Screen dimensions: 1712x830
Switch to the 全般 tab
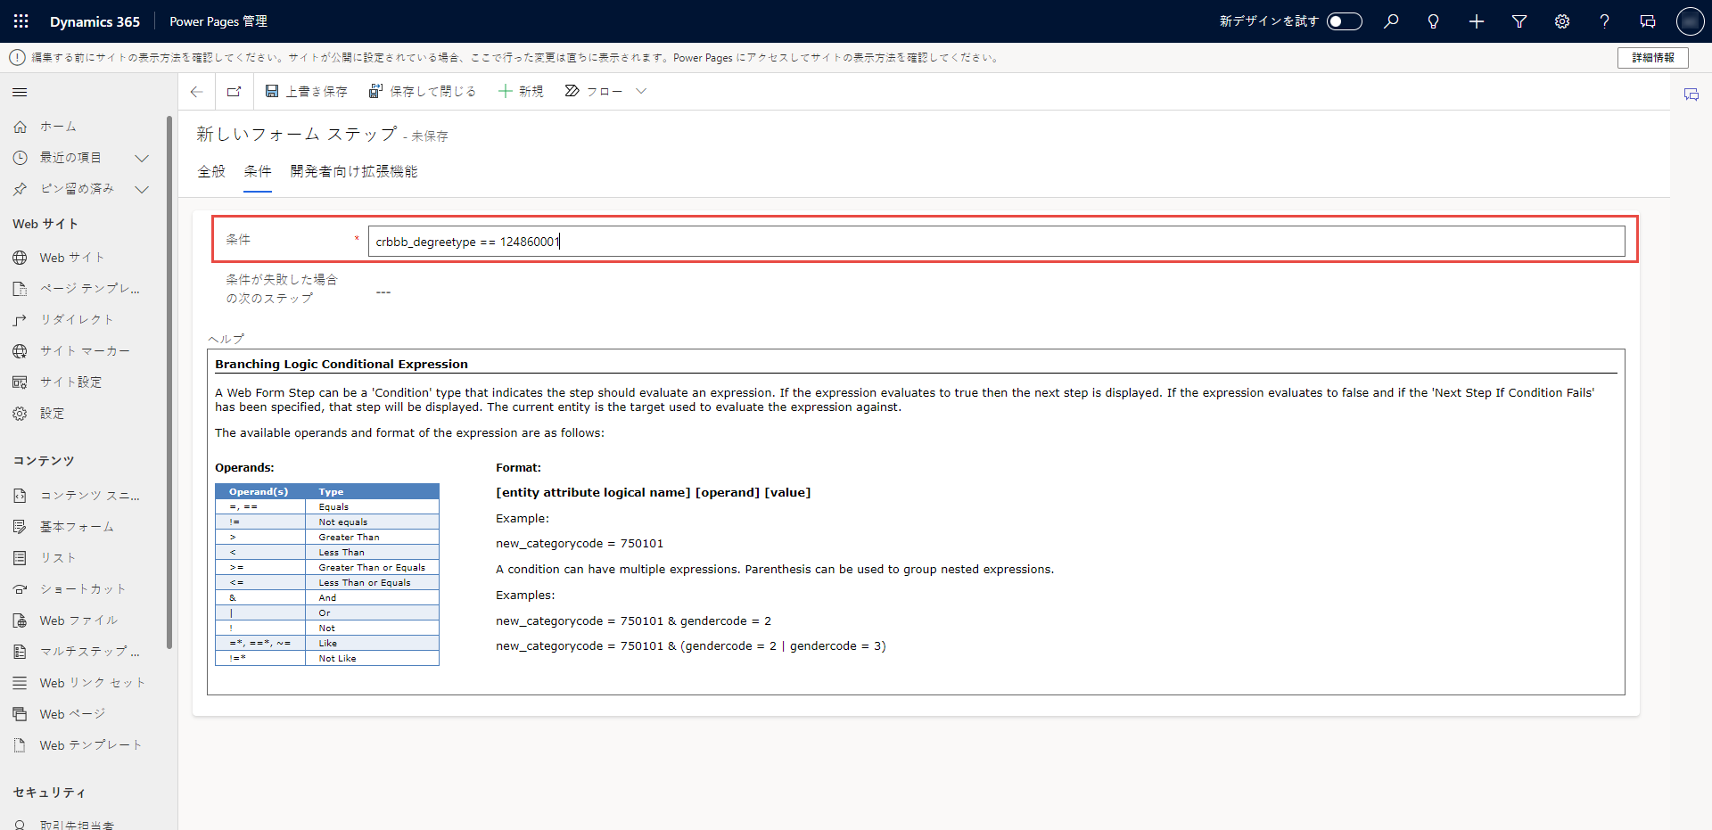(x=211, y=171)
